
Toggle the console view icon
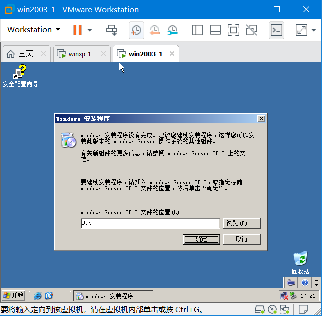(x=276, y=30)
